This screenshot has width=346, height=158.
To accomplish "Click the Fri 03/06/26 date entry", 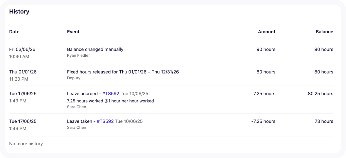I will tap(22, 50).
